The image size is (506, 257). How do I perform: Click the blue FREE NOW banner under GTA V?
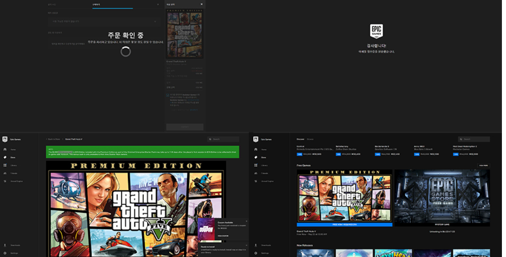pyautogui.click(x=344, y=224)
